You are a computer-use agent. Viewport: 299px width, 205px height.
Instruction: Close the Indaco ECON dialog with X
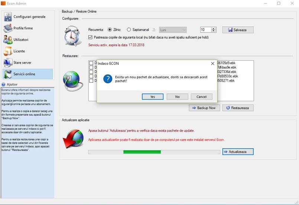click(x=212, y=63)
